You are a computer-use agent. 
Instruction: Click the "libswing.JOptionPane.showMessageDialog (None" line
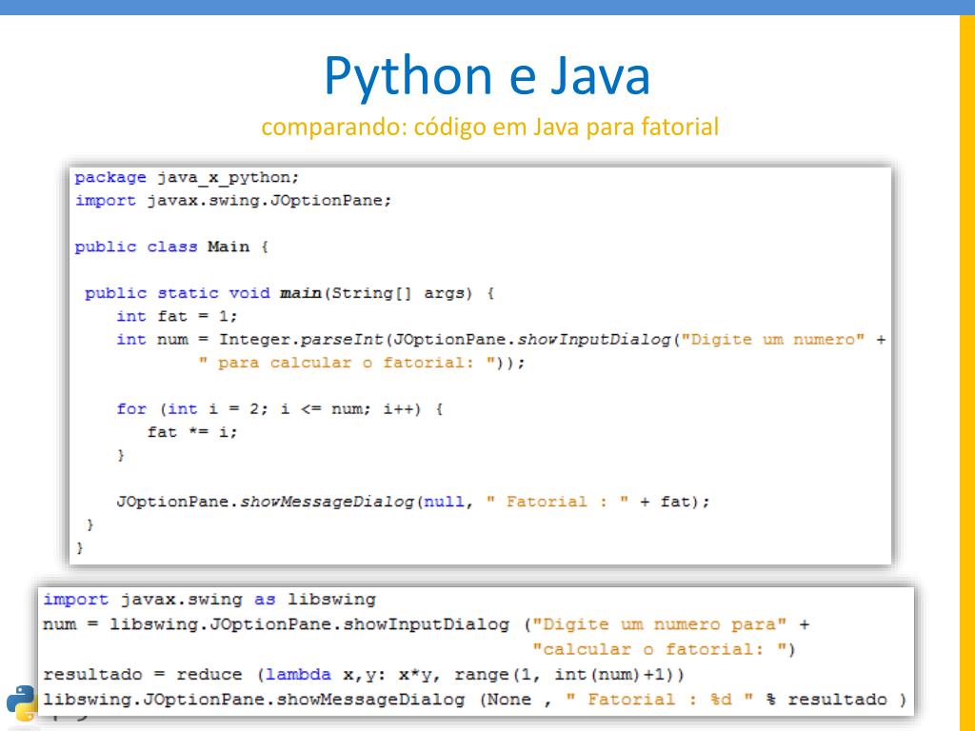click(474, 700)
